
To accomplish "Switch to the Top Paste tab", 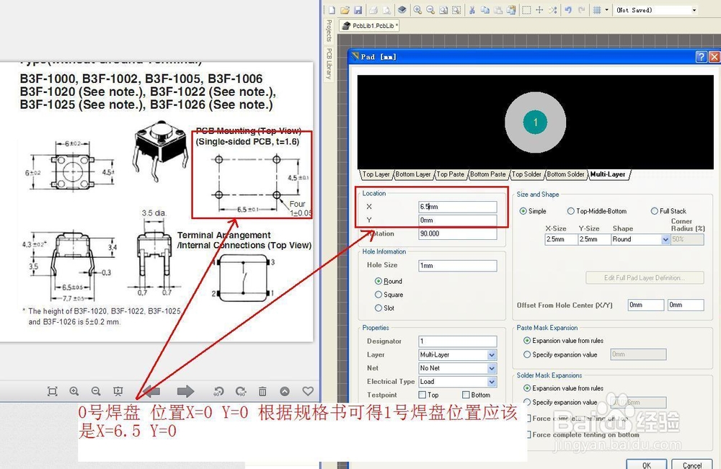I will (450, 174).
